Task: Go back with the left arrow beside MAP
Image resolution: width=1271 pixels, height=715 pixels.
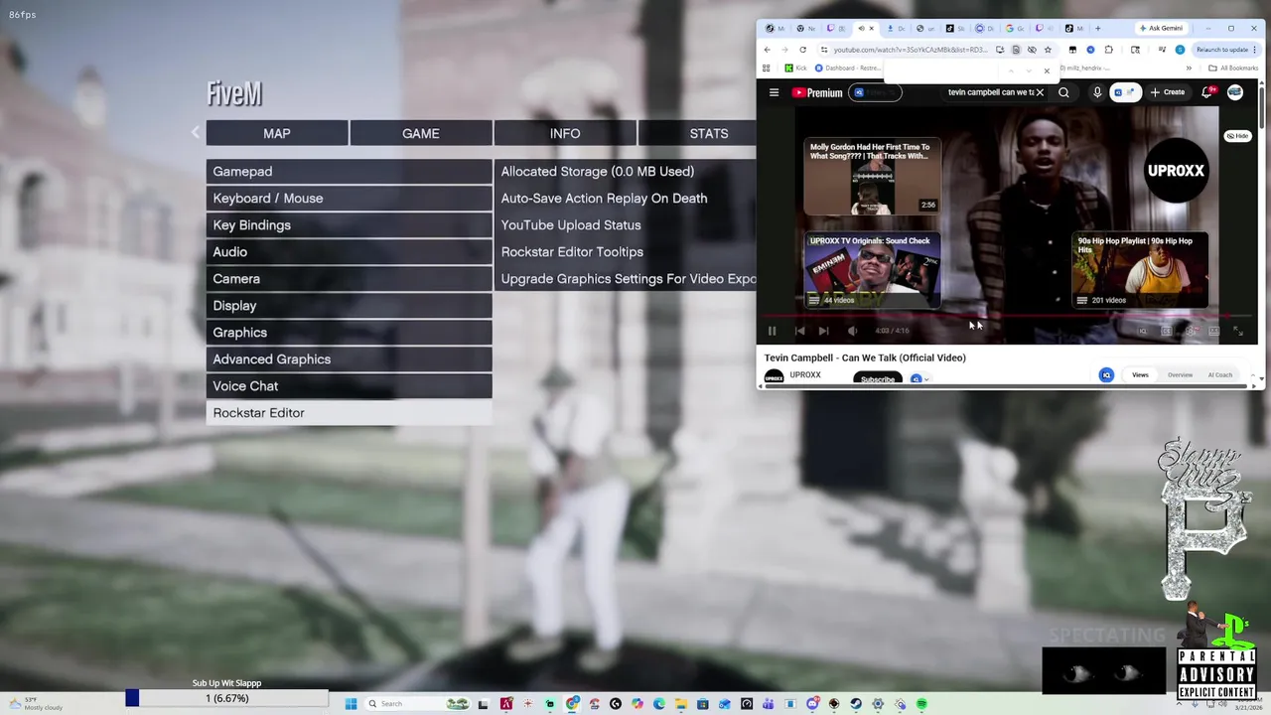Action: tap(196, 132)
